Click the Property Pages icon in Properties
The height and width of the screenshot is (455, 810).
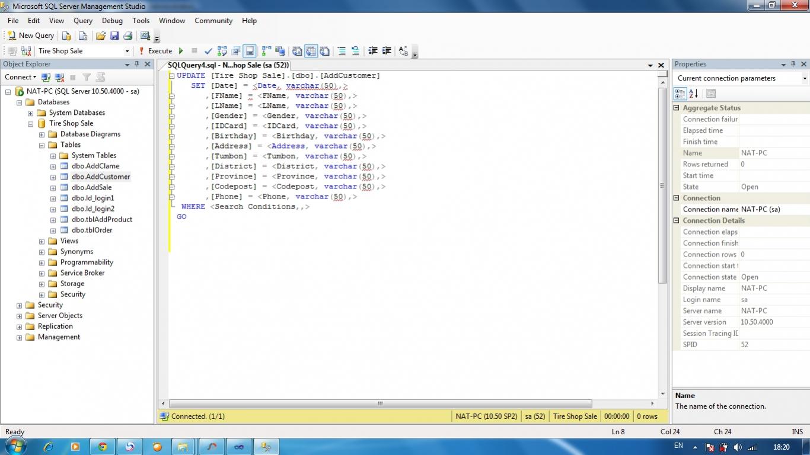click(711, 94)
